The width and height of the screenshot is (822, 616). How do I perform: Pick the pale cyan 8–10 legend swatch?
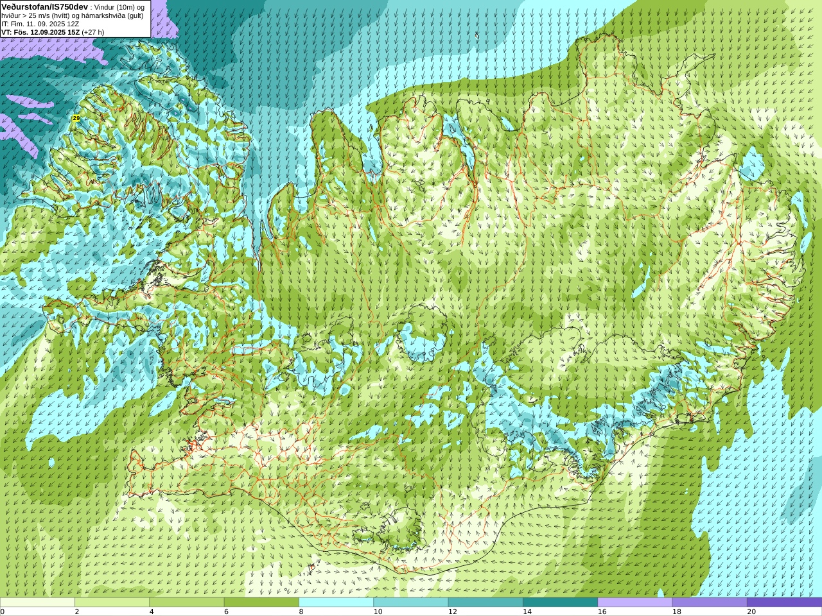coord(336,603)
